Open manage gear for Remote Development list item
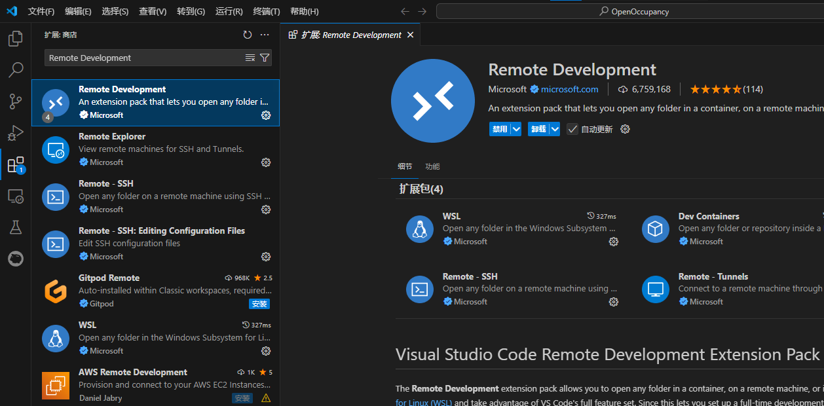 point(266,115)
